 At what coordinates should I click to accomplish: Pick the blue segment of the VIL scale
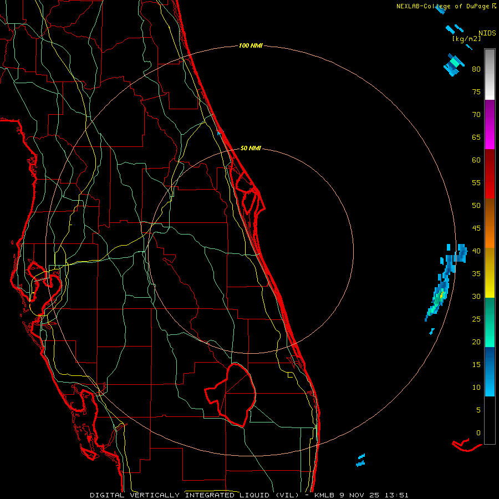tap(490, 371)
